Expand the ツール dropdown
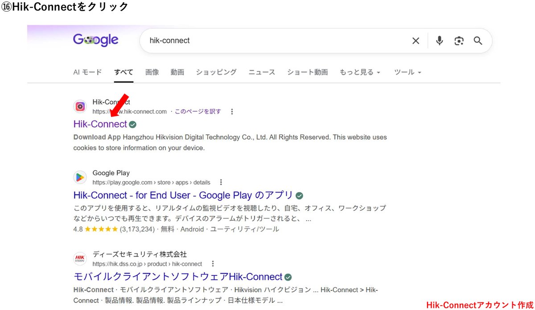This screenshot has width=535, height=310. [x=407, y=72]
